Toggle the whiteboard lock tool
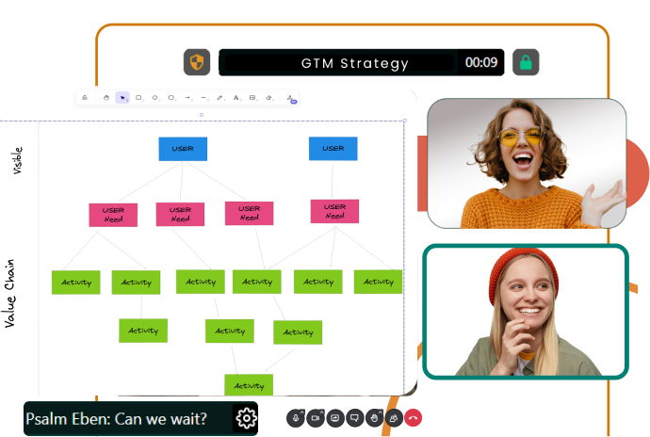Screen dimensions: 650x437 (85, 98)
